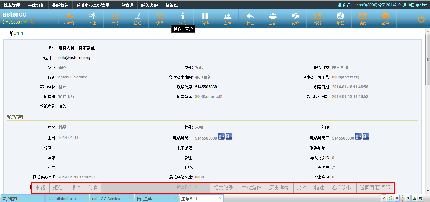Screen dimensions: 430x202
Task: Click the vertical scrollbar down arrow
Action: (427, 190)
